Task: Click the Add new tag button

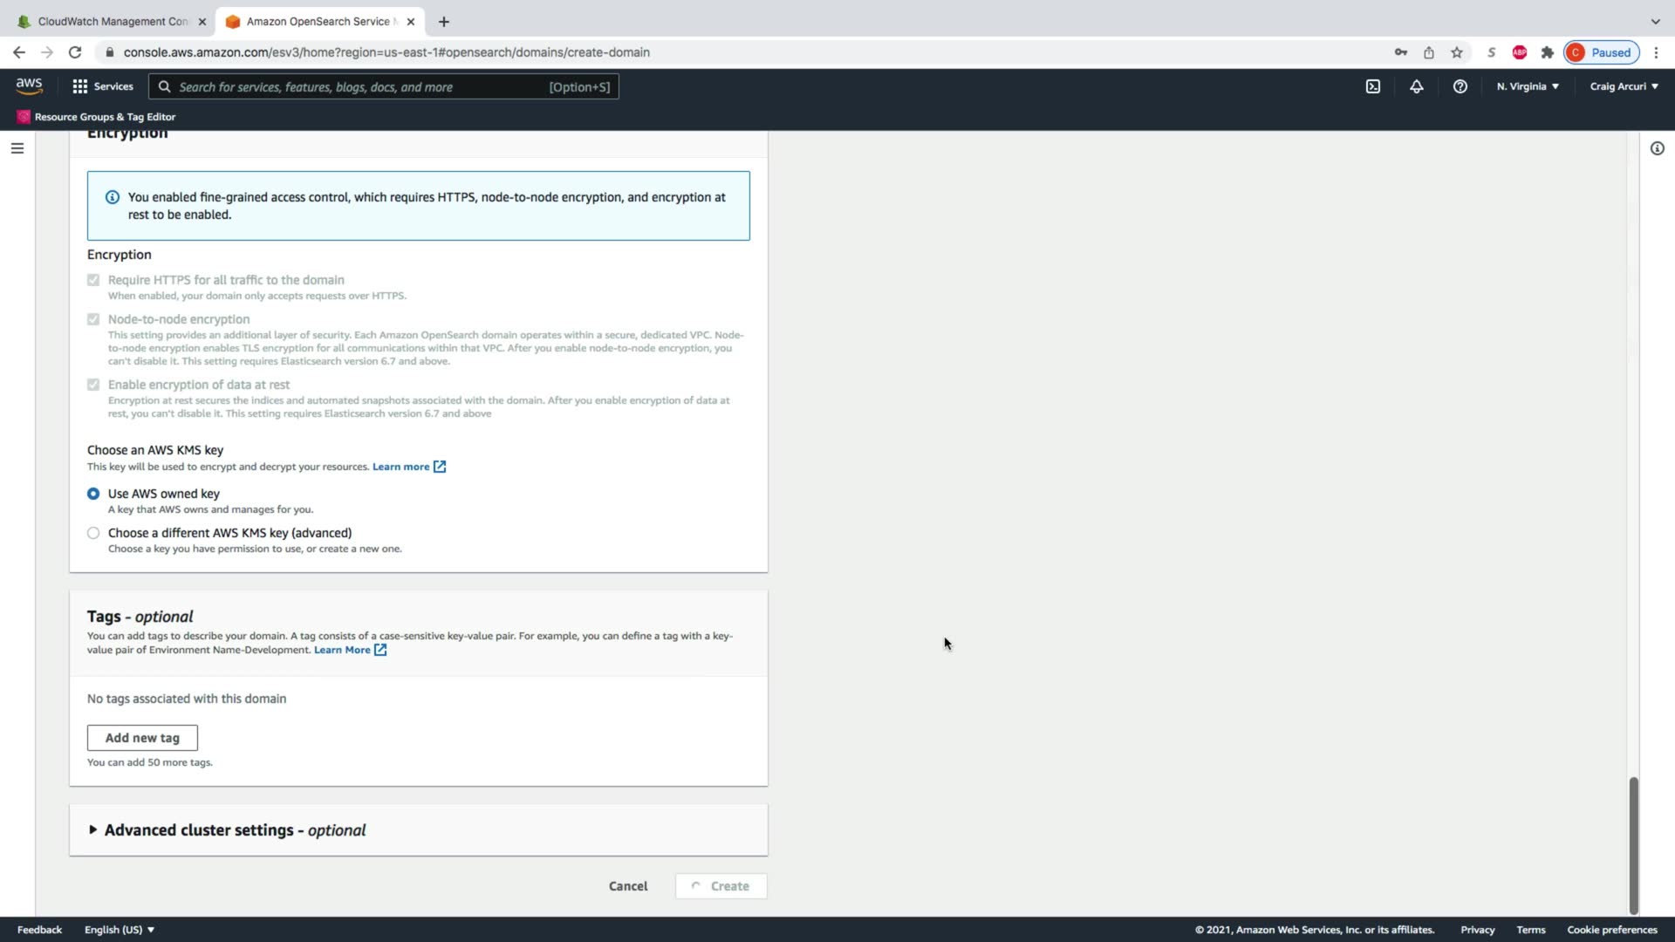Action: click(142, 738)
